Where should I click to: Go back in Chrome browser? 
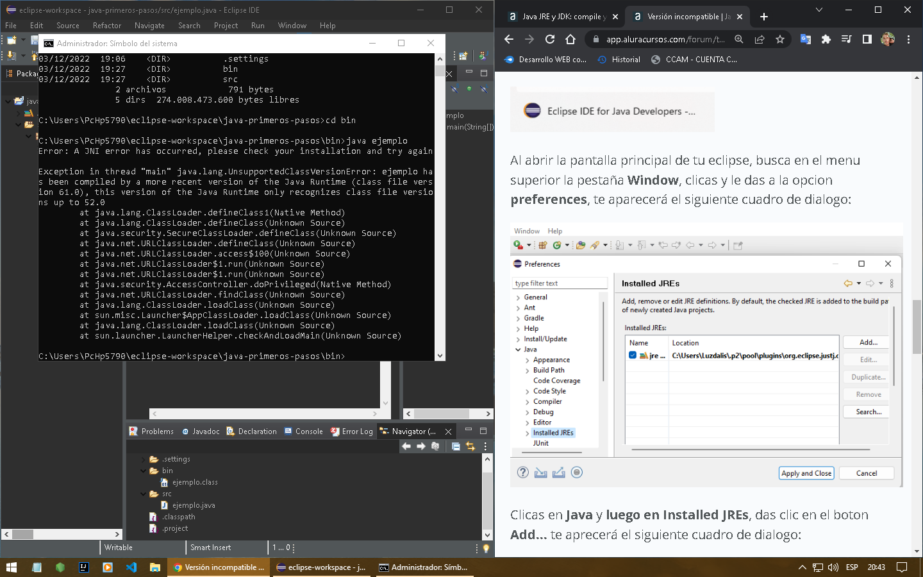click(x=509, y=39)
